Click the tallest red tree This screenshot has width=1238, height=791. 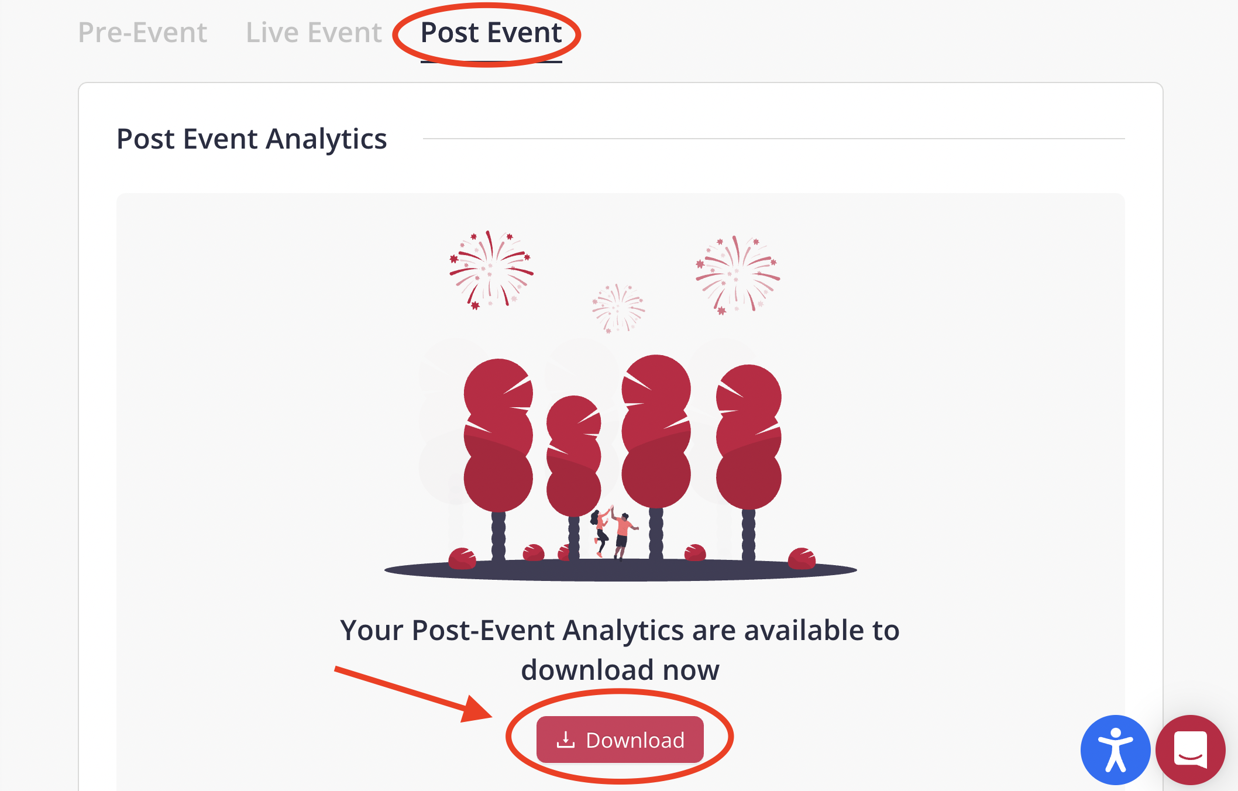(x=656, y=430)
